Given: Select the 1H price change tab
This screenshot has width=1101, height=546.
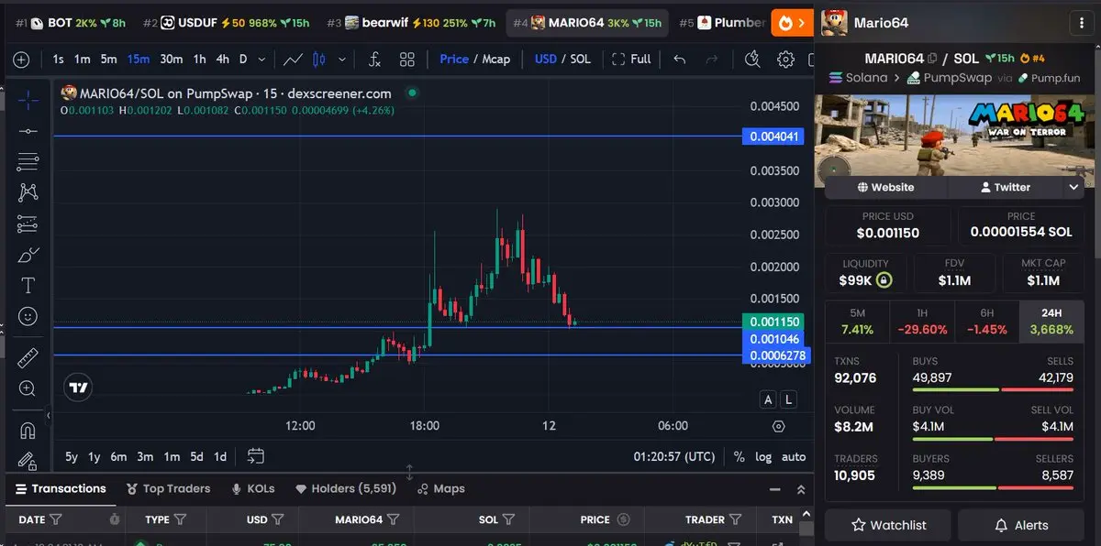Looking at the screenshot, I should tap(922, 322).
